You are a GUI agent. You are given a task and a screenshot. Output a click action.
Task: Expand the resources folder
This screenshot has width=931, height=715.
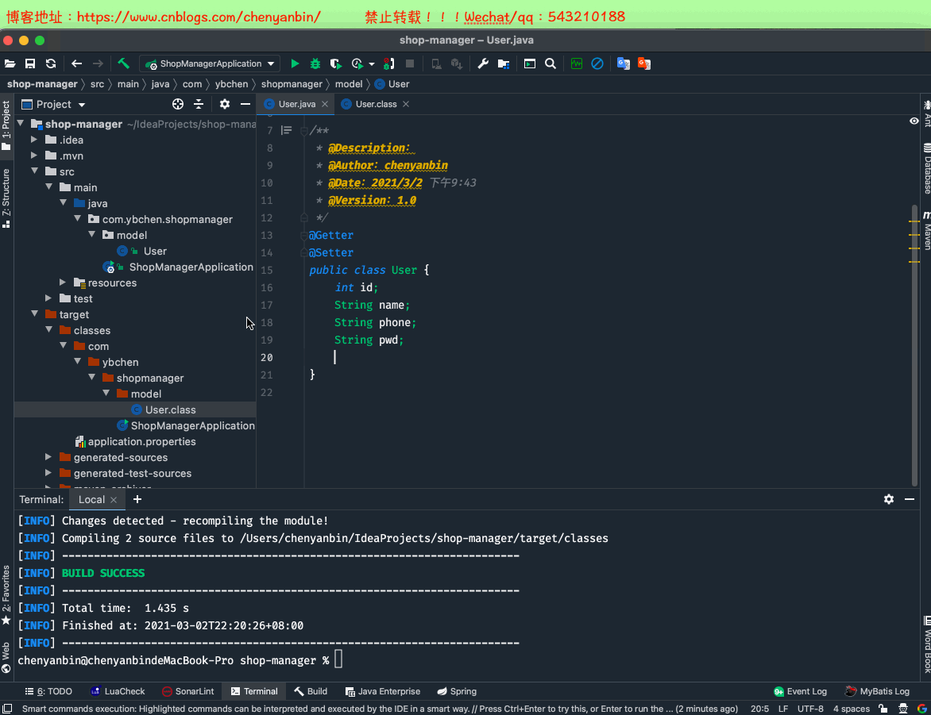pyautogui.click(x=63, y=283)
